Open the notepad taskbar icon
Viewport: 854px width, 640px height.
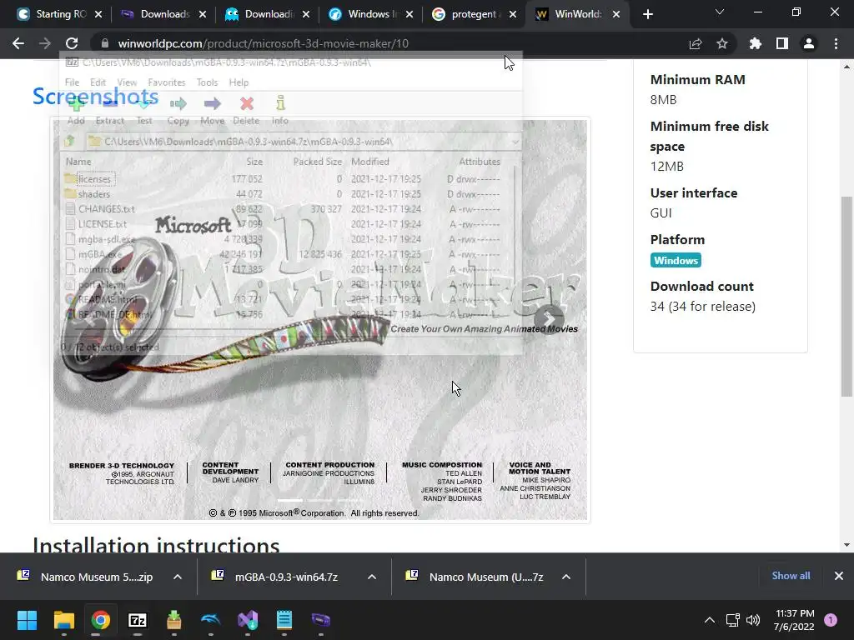click(x=284, y=620)
